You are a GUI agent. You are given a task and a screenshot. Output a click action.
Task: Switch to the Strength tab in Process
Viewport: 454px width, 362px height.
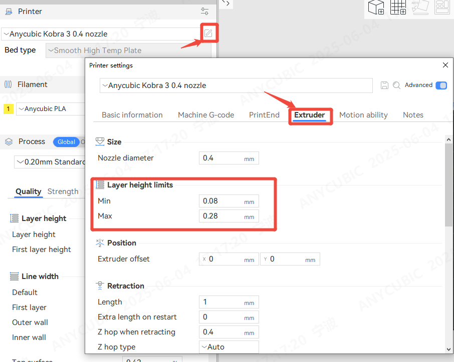pyautogui.click(x=63, y=191)
